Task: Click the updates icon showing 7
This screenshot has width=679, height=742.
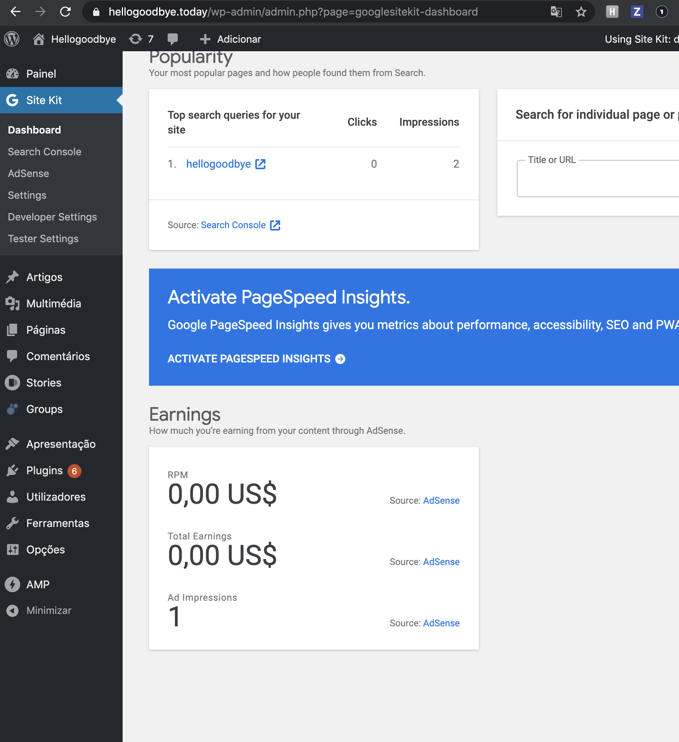Action: (140, 39)
